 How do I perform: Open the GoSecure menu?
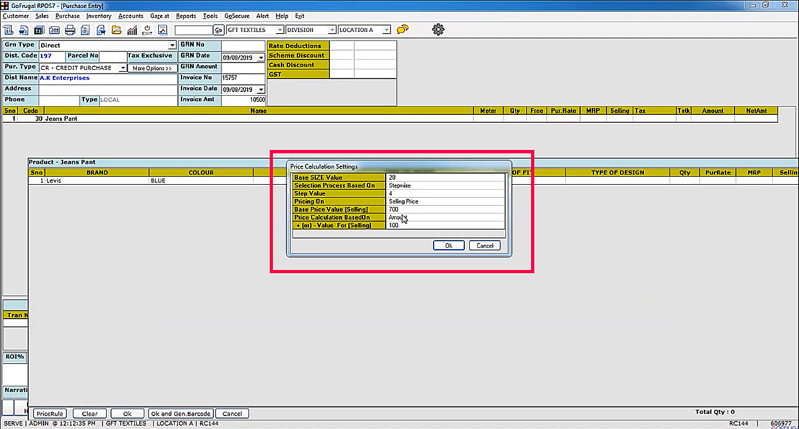point(237,16)
